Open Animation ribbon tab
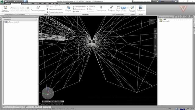Screen dimensions: 195x110 pos(36,3)
